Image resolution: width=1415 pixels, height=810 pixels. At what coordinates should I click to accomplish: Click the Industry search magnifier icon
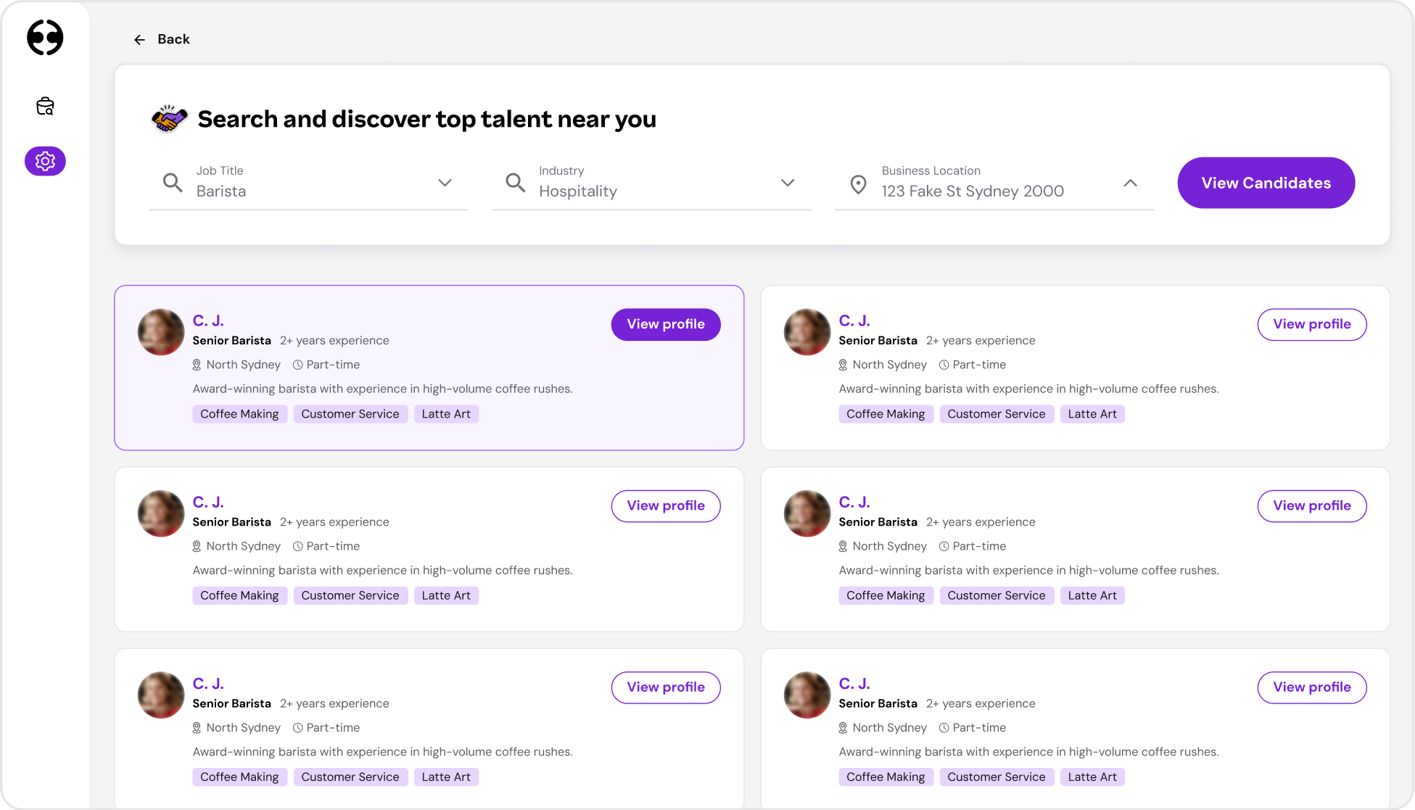(515, 183)
